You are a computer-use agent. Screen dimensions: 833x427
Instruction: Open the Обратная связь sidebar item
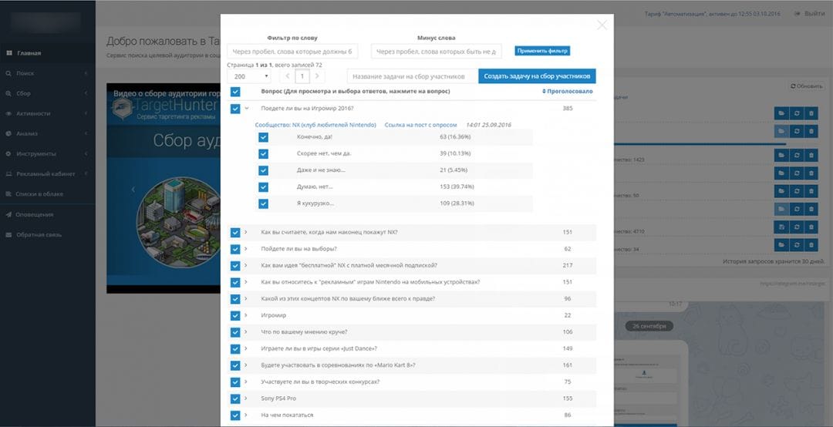[47, 235]
